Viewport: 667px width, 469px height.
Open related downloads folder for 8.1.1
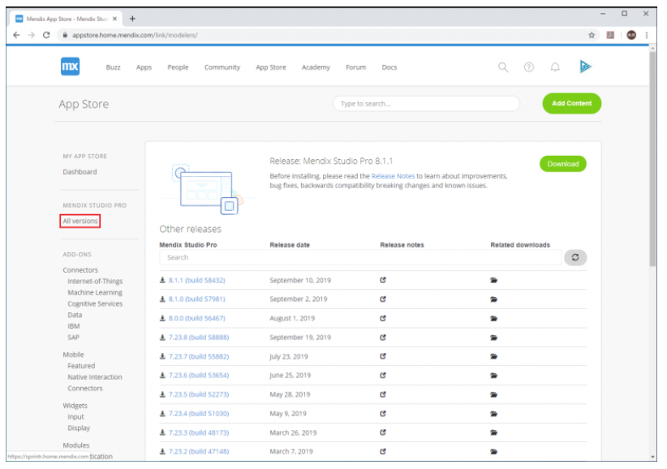pos(493,280)
